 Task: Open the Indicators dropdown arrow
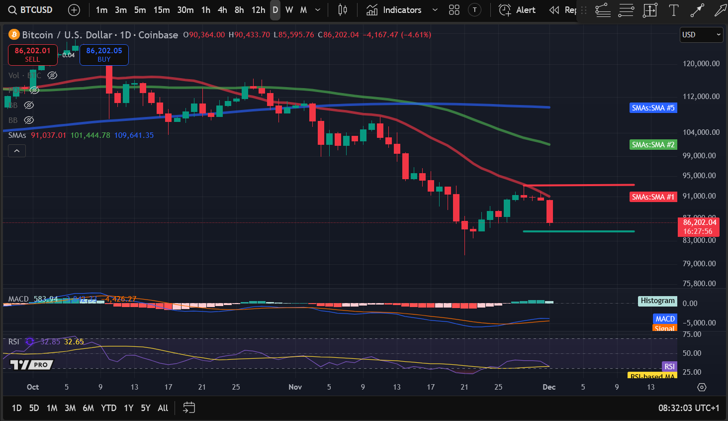[435, 10]
